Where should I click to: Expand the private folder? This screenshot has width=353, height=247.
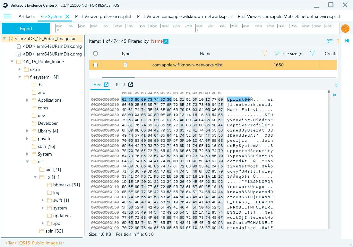tap(27, 139)
